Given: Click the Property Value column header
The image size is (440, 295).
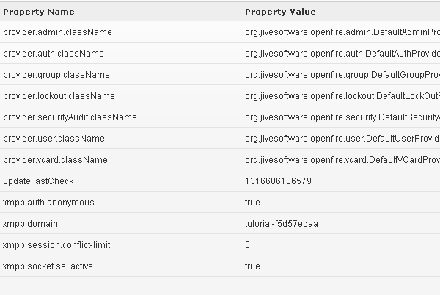Looking at the screenshot, I should (x=280, y=12).
